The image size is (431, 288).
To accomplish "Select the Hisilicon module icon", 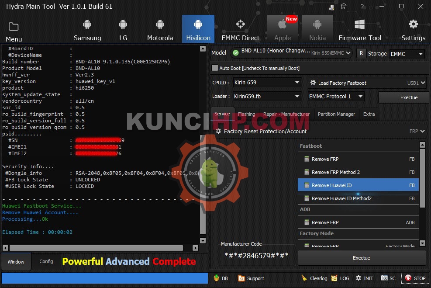I will click(x=198, y=24).
